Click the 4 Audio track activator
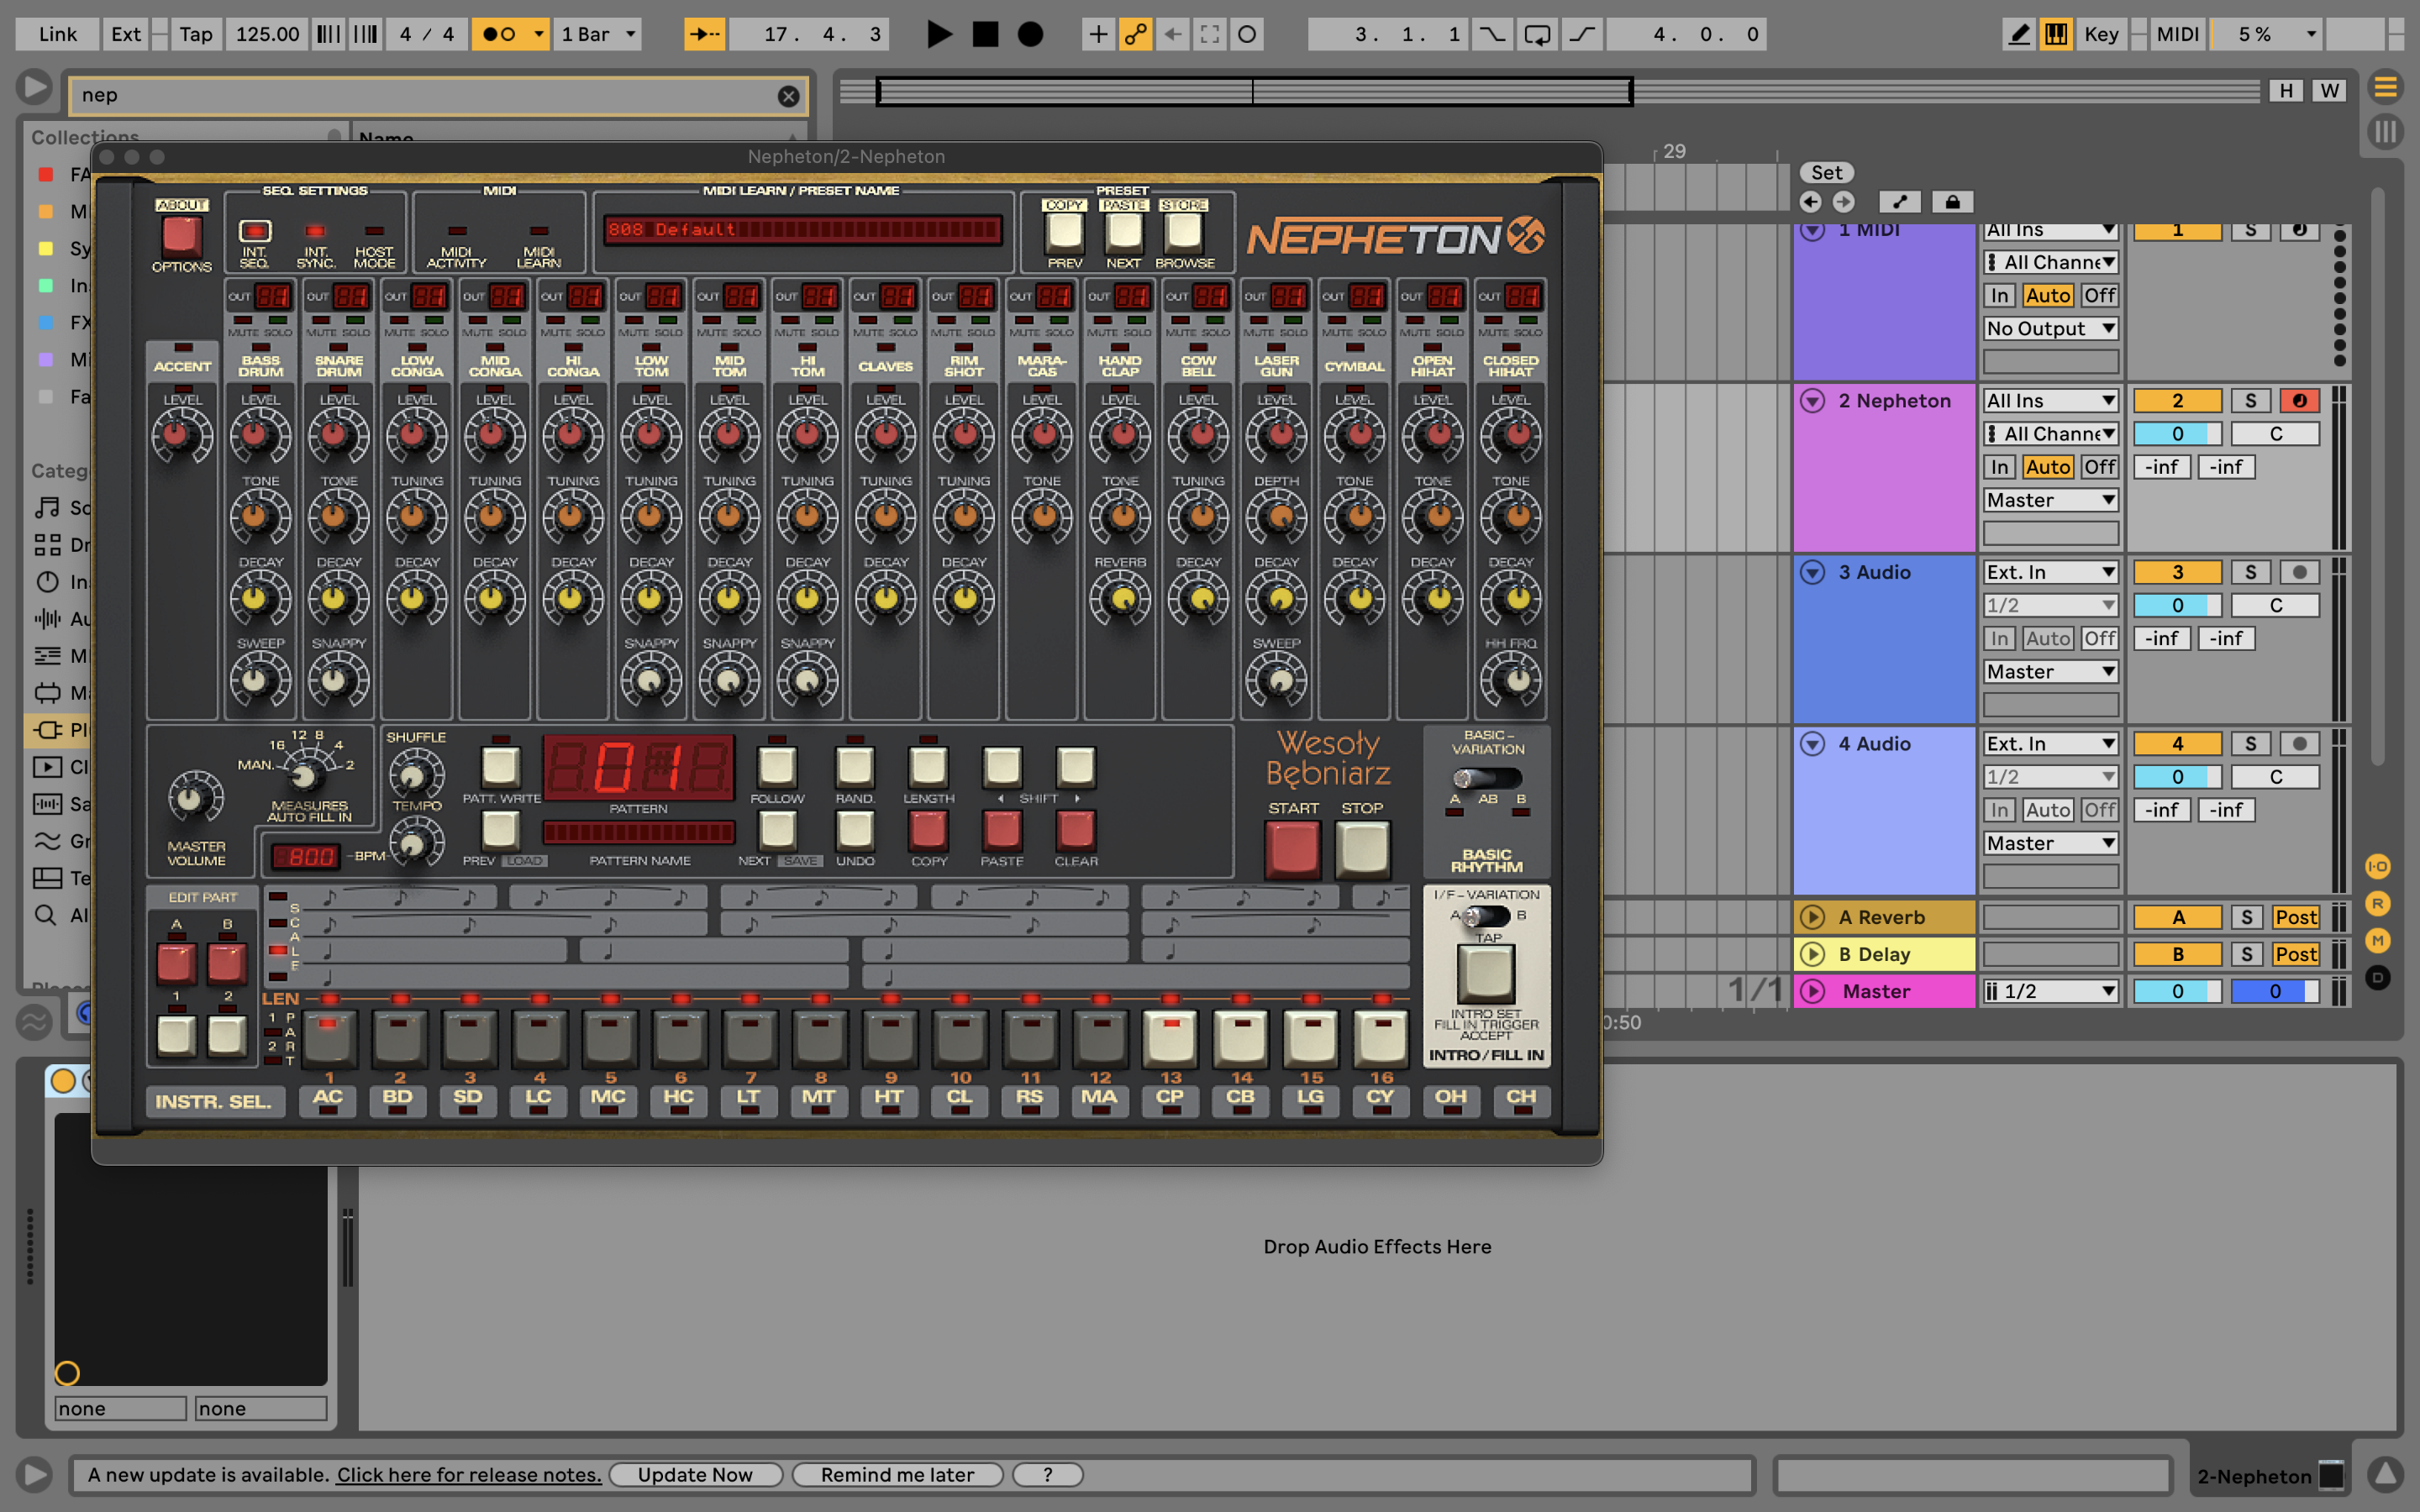 pyautogui.click(x=2177, y=743)
